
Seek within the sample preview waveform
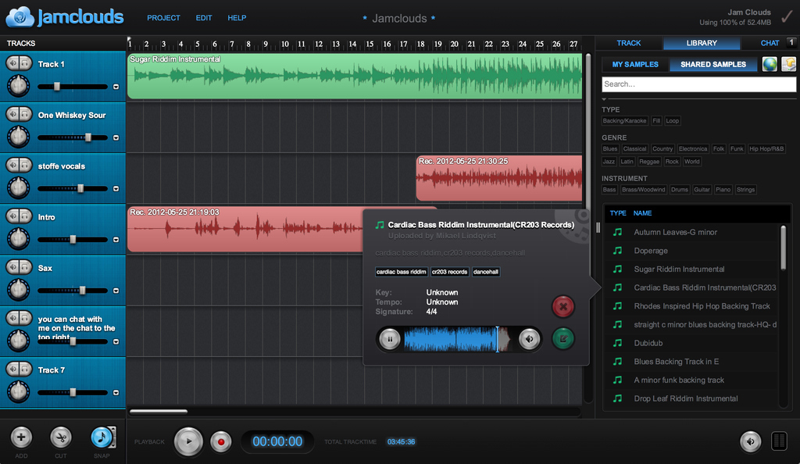click(457, 339)
